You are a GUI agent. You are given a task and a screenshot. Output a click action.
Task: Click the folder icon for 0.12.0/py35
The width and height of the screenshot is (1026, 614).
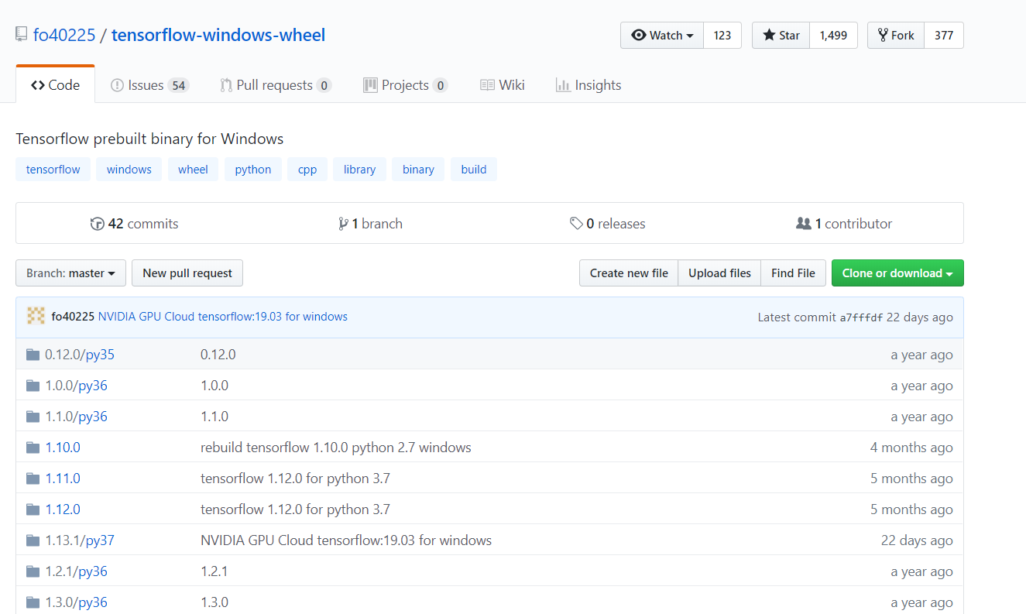[x=33, y=355]
